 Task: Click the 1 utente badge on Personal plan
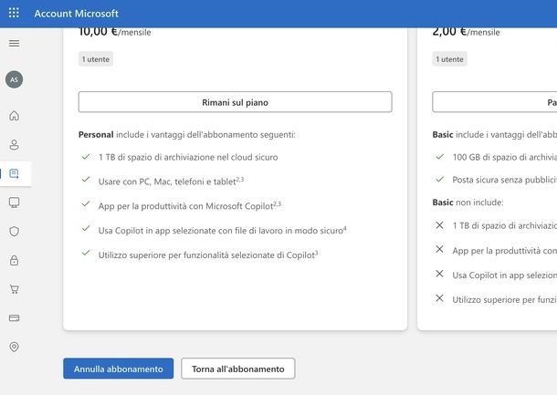96,59
